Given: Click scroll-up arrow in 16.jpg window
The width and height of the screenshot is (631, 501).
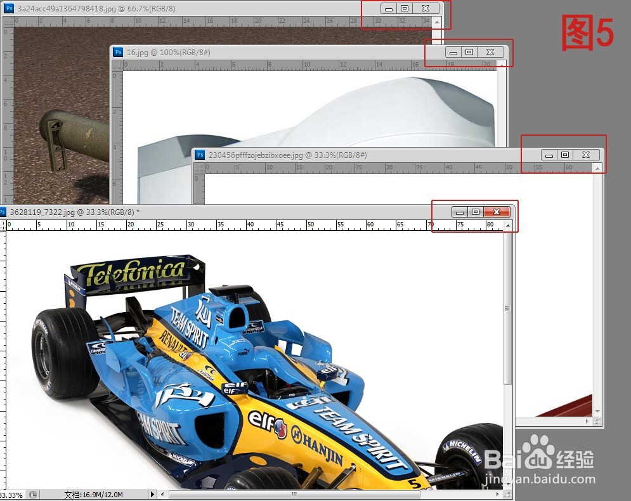Looking at the screenshot, I should pyautogui.click(x=502, y=65).
